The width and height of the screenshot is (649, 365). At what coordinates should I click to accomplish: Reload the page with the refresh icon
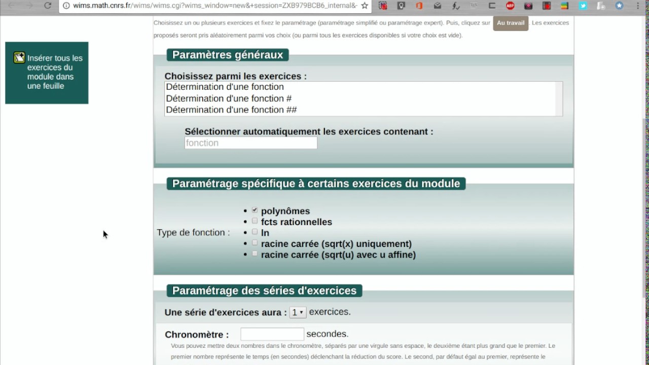pyautogui.click(x=48, y=6)
